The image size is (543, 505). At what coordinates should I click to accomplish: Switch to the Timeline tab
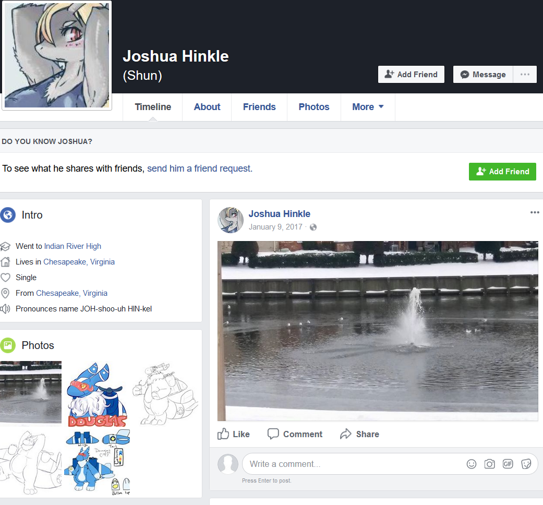(x=153, y=107)
